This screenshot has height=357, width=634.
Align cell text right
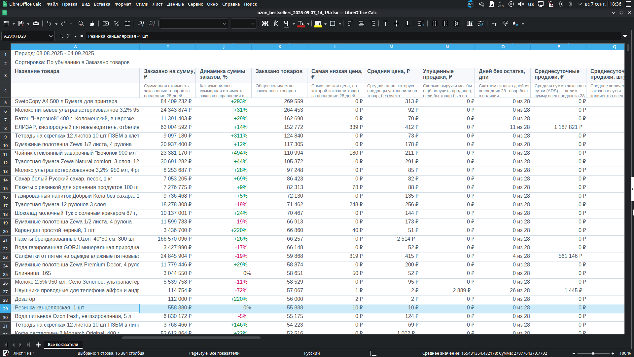tap(372, 23)
